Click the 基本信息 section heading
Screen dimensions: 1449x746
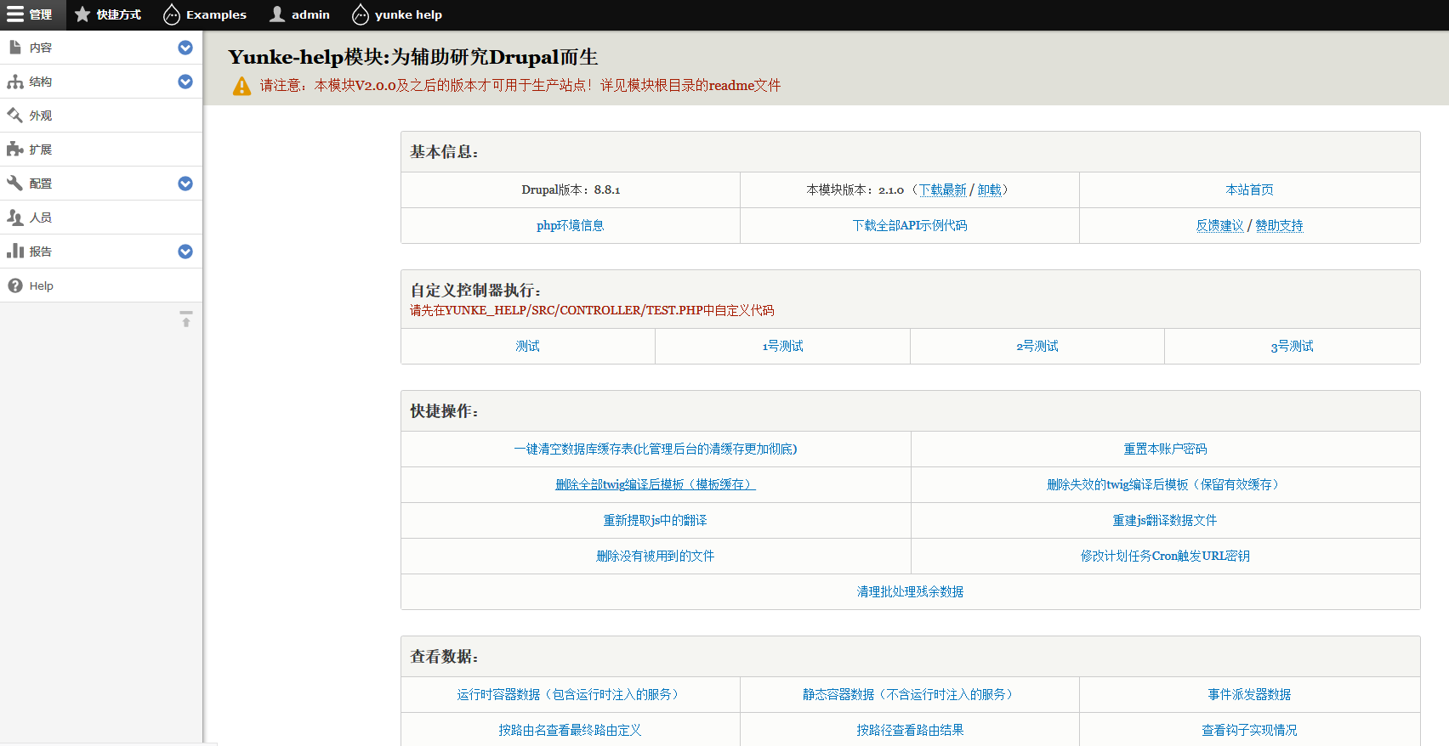click(x=444, y=152)
